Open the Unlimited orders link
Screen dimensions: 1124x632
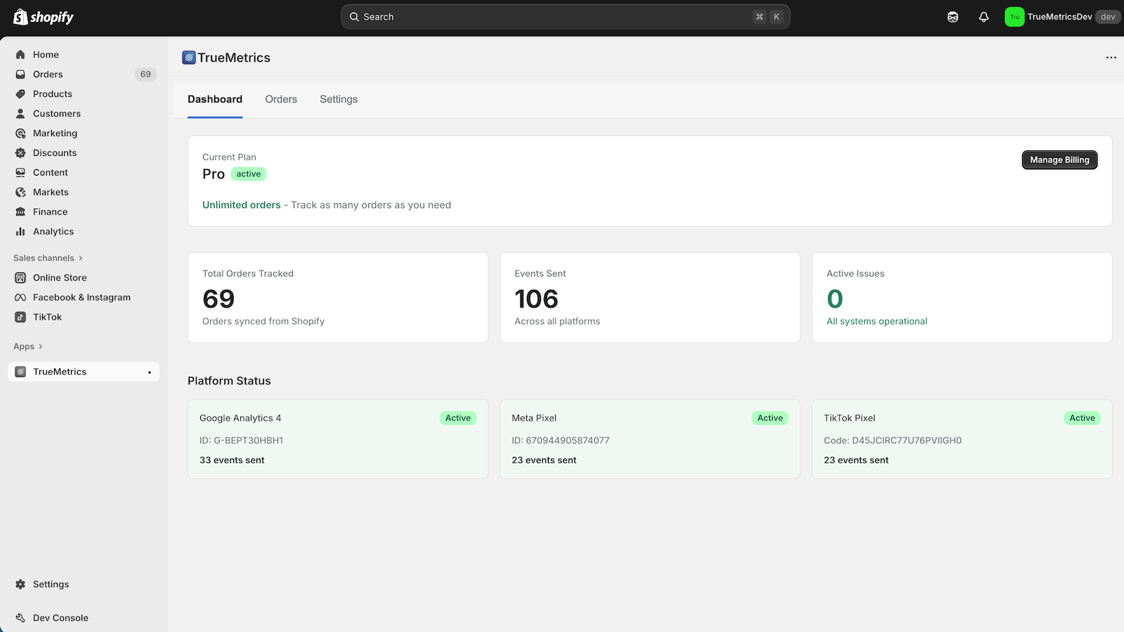[x=241, y=204]
